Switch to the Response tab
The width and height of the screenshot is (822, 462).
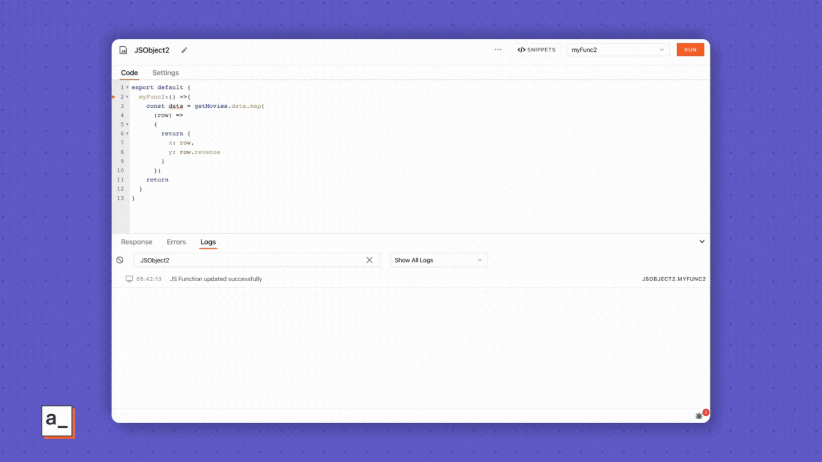pyautogui.click(x=136, y=242)
